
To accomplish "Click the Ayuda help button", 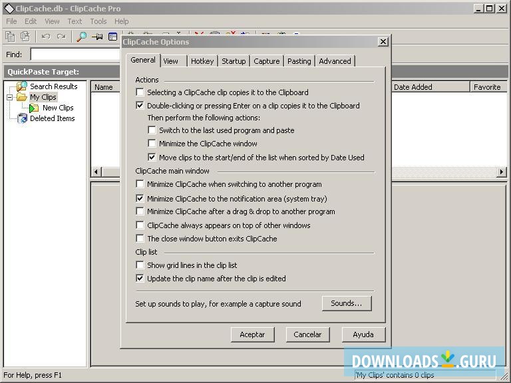I will click(x=363, y=334).
